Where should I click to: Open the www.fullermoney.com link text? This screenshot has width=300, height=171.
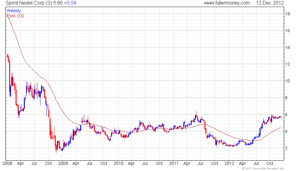(227, 3)
